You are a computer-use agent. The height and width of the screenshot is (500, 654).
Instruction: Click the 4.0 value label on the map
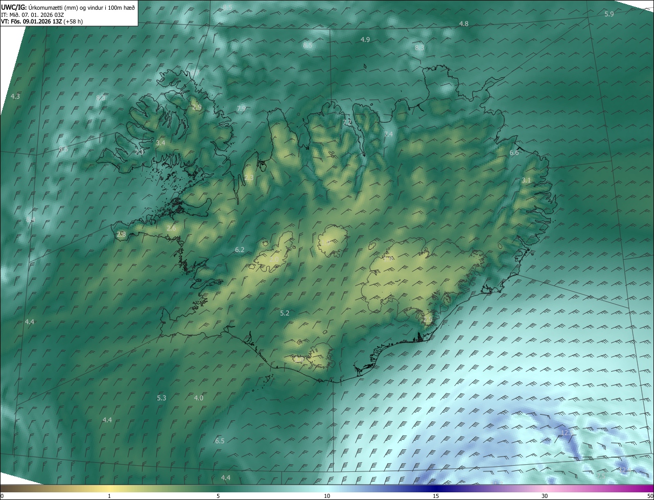pyautogui.click(x=199, y=398)
